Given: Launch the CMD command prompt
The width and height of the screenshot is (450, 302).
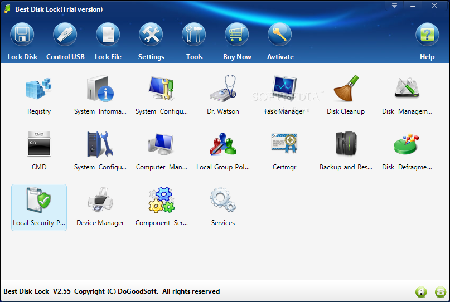Looking at the screenshot, I should point(38,150).
